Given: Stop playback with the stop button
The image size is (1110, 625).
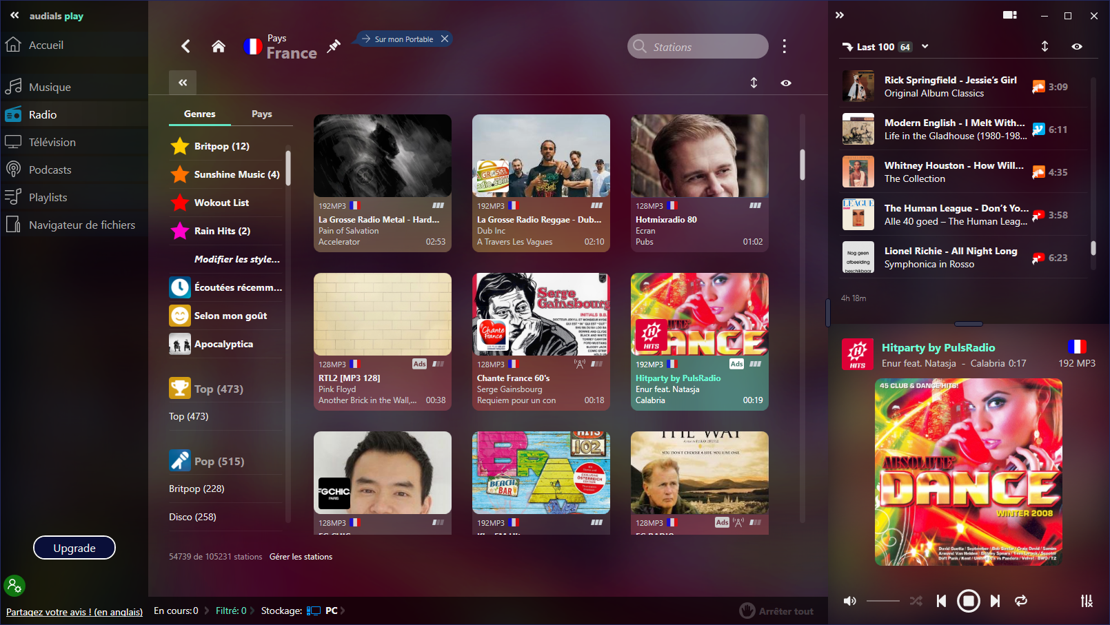Looking at the screenshot, I should (969, 601).
